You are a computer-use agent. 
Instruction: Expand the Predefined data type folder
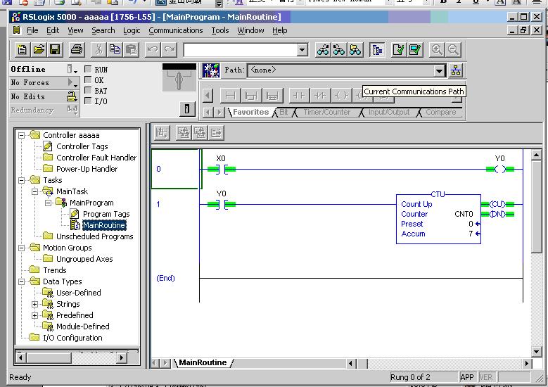point(35,315)
